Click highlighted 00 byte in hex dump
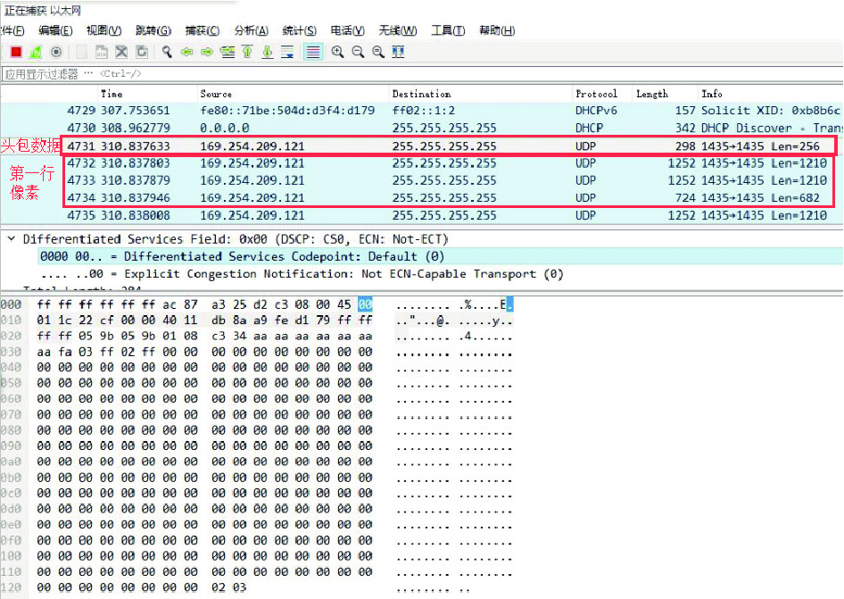This screenshot has height=599, width=844. [366, 304]
